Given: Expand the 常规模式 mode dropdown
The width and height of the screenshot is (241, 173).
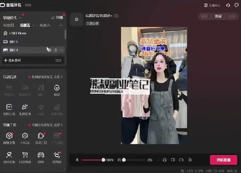Looking at the screenshot, I should point(12,18).
